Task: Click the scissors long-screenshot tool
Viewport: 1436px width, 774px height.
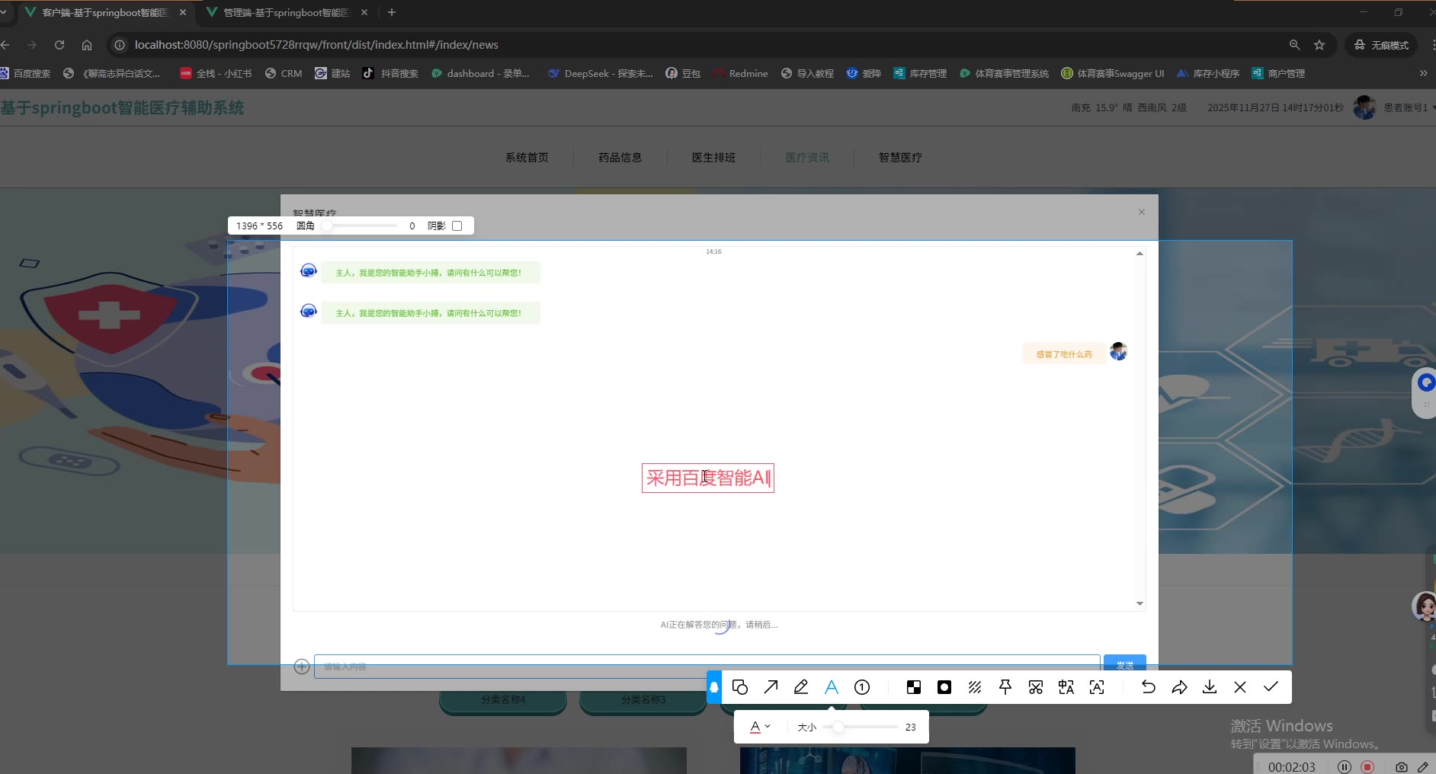Action: [1036, 687]
